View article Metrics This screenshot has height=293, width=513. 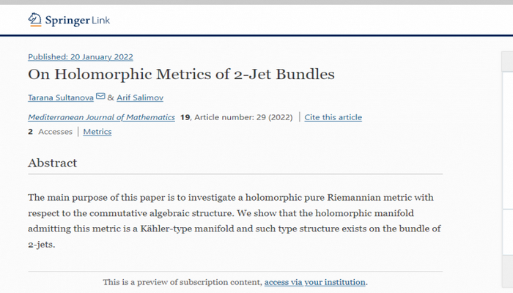click(x=97, y=132)
